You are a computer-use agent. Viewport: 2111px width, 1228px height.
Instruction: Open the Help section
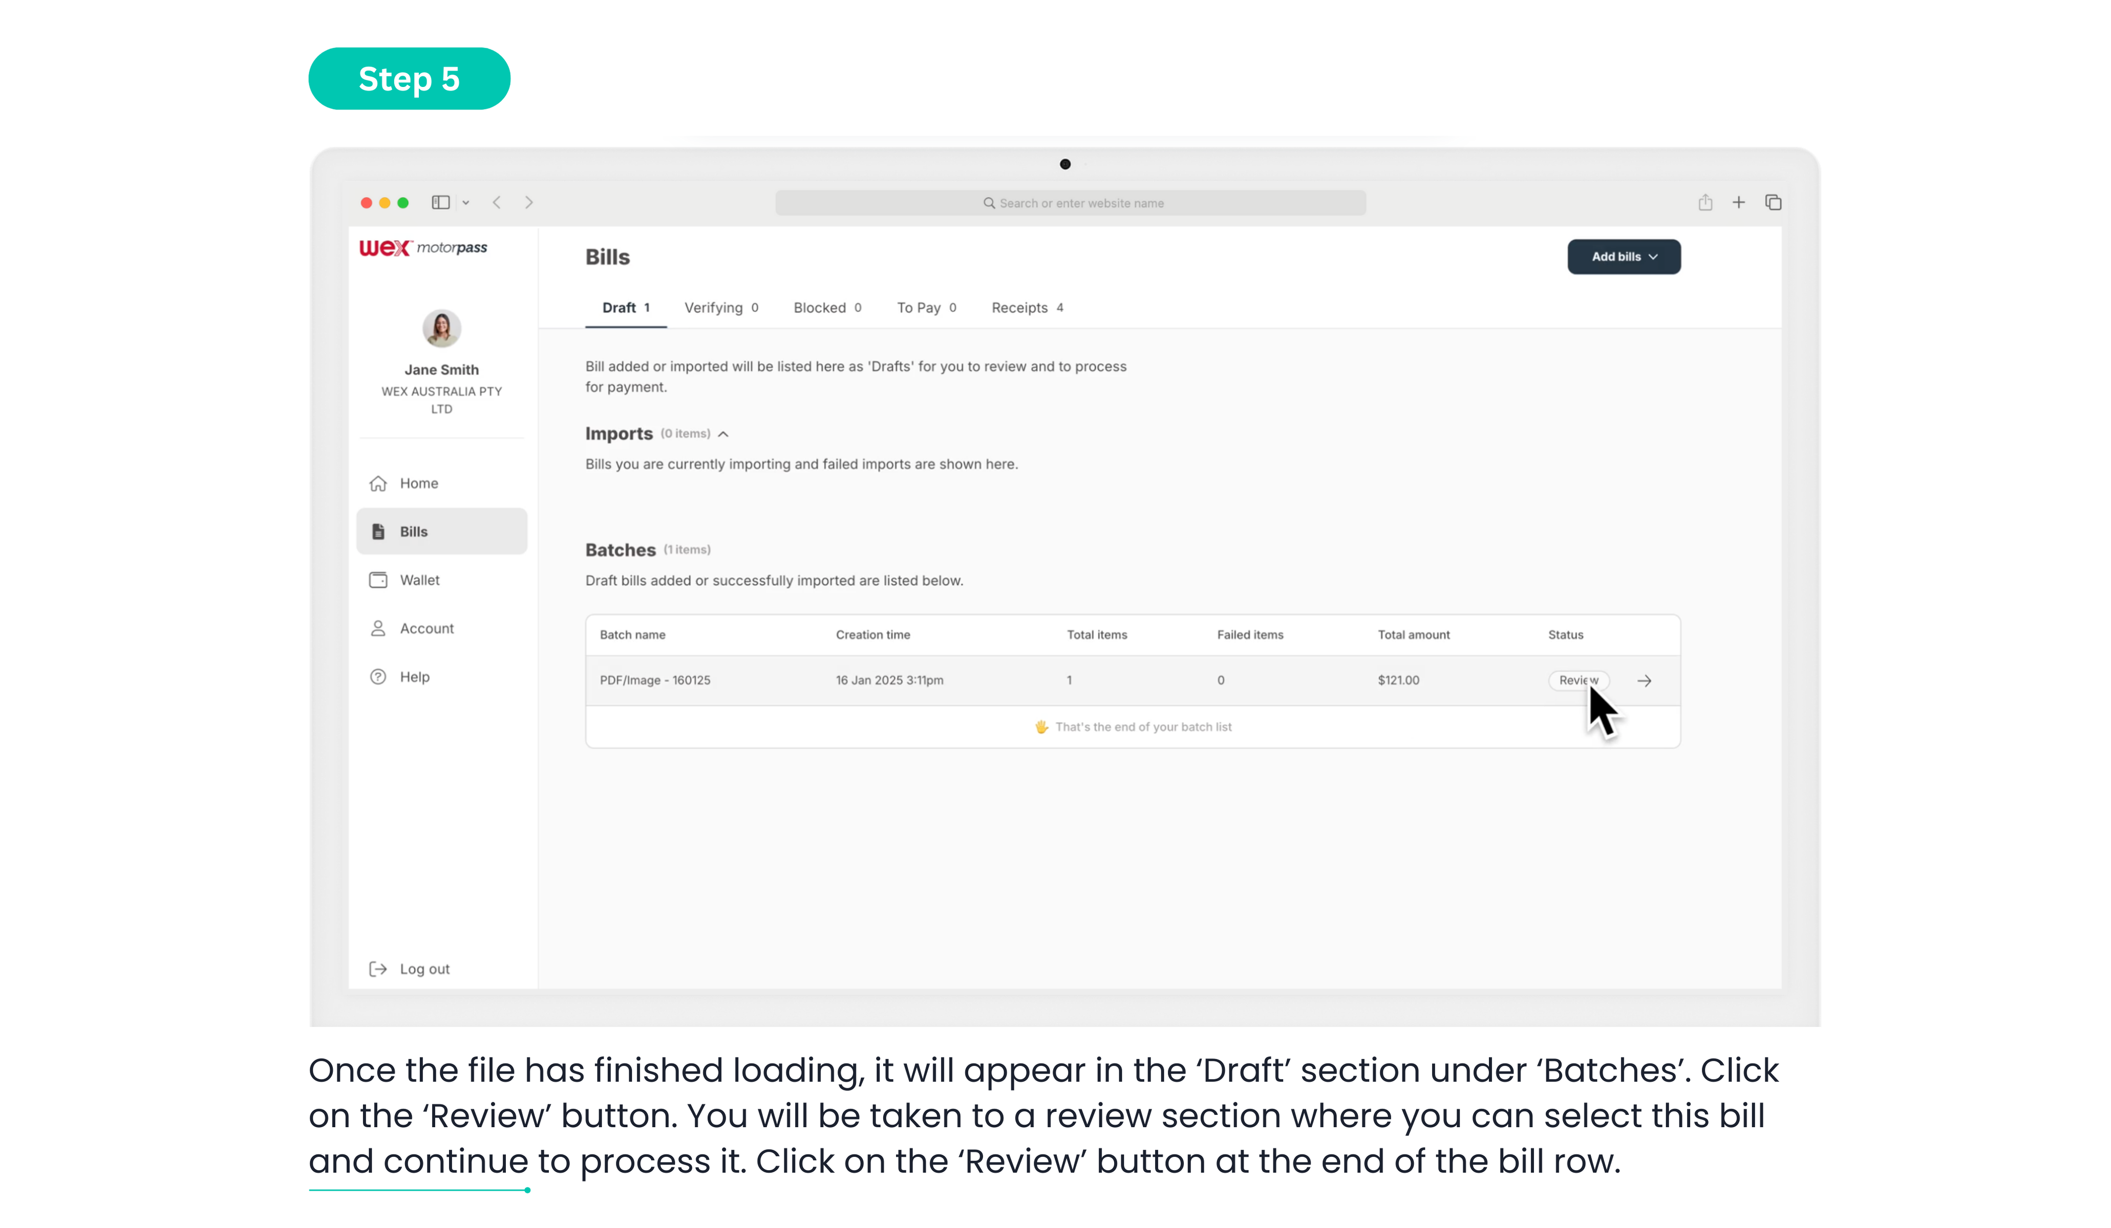coord(414,676)
